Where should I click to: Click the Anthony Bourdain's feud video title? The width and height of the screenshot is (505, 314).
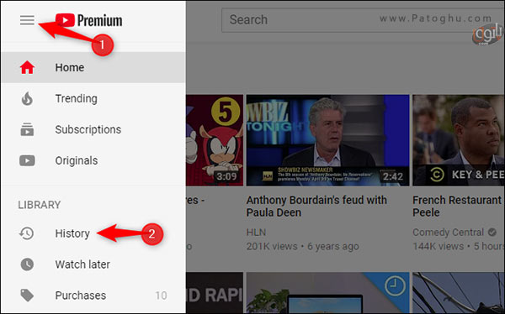(x=316, y=207)
